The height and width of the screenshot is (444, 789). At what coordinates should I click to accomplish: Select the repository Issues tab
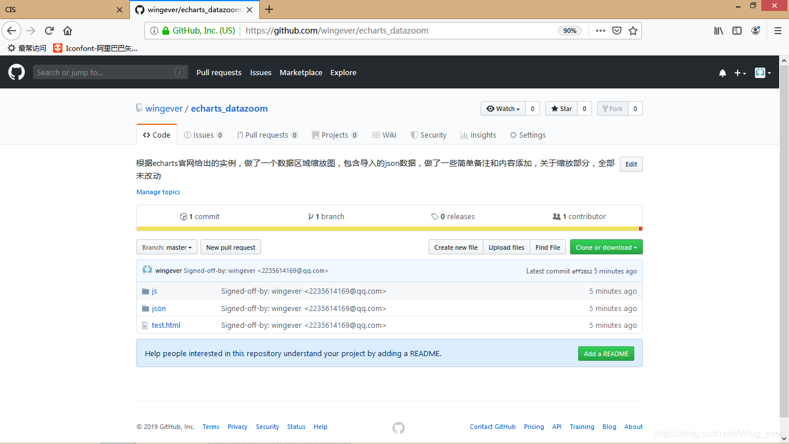coord(203,135)
